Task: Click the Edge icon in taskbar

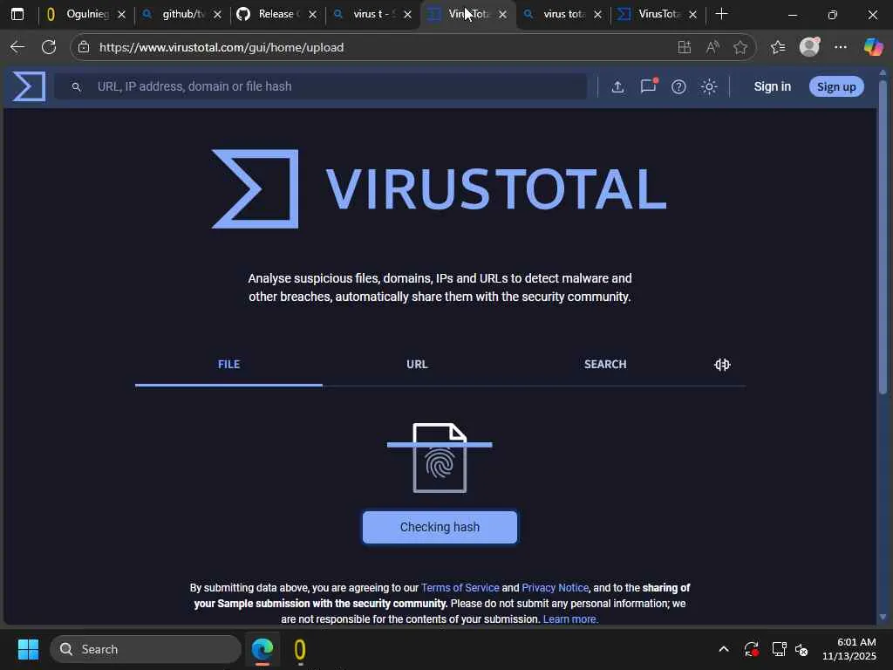Action: (262, 649)
